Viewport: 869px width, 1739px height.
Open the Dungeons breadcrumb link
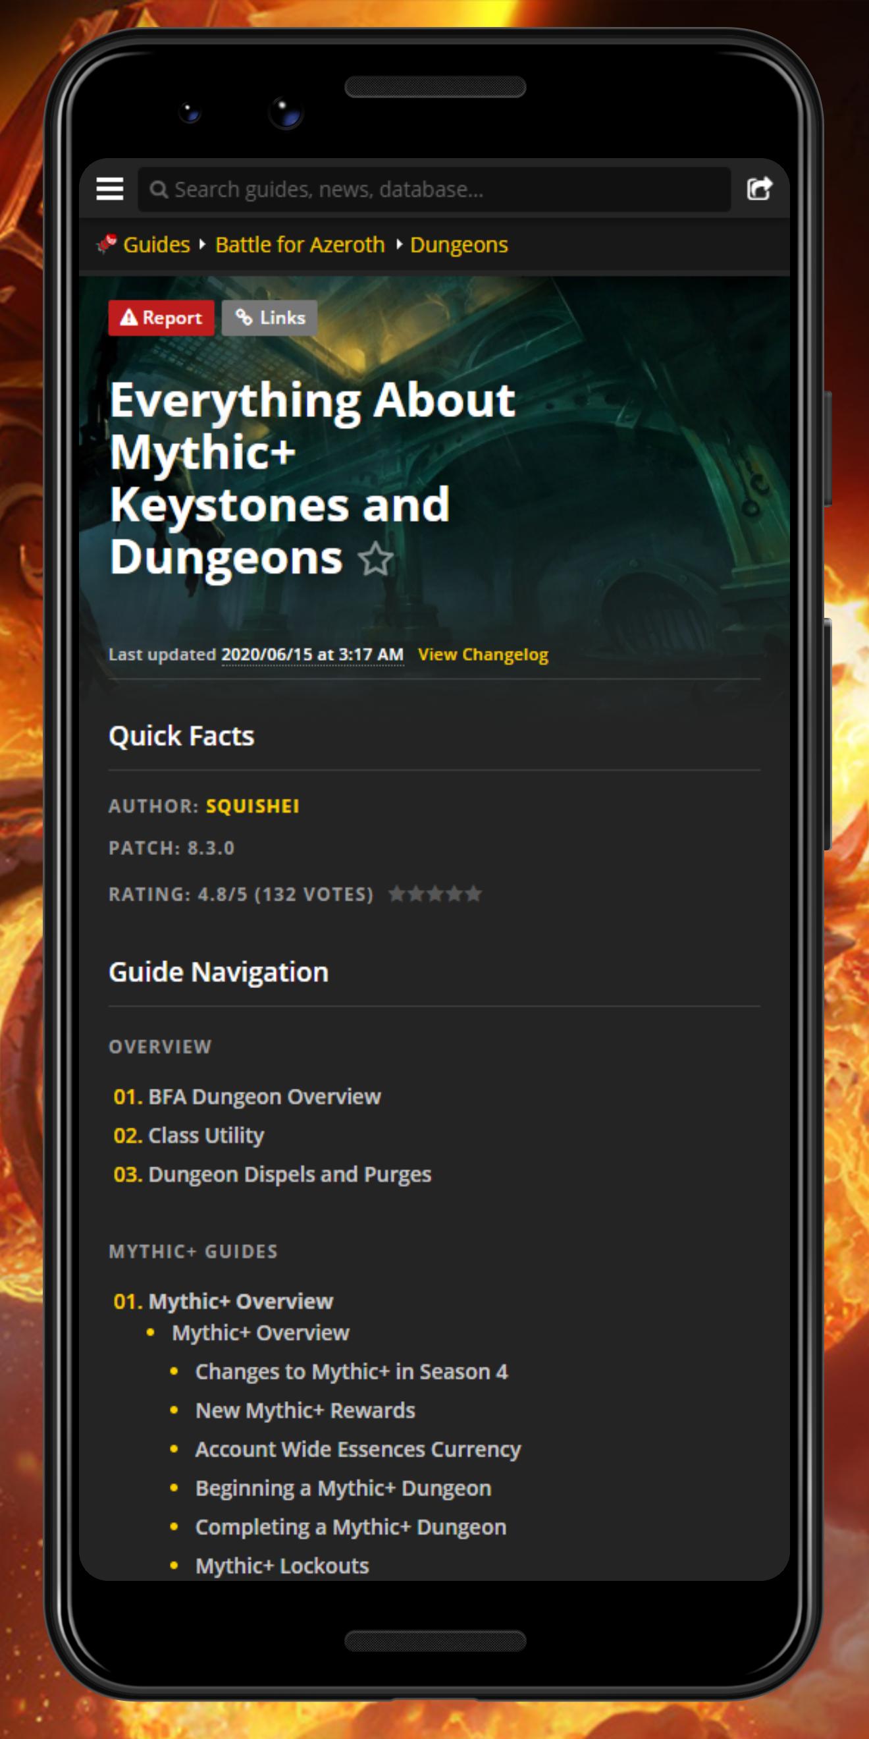pos(459,244)
